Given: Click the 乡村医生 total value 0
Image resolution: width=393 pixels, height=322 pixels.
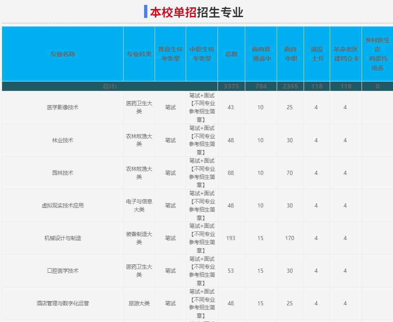Looking at the screenshot, I should 377,86.
